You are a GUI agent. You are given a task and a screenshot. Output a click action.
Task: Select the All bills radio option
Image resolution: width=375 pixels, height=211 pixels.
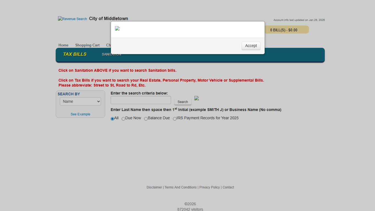coord(112,118)
